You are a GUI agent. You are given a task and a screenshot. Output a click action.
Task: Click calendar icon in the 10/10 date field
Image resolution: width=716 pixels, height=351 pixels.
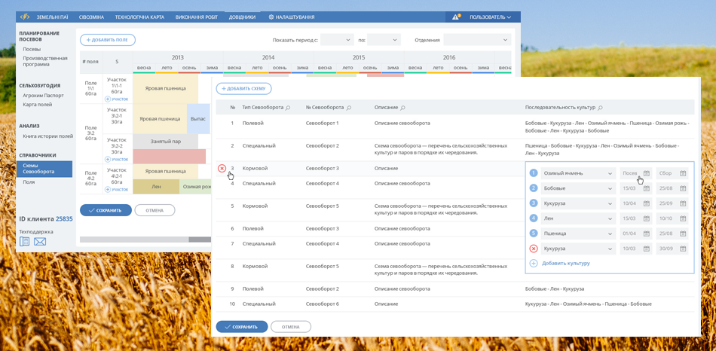click(x=683, y=218)
